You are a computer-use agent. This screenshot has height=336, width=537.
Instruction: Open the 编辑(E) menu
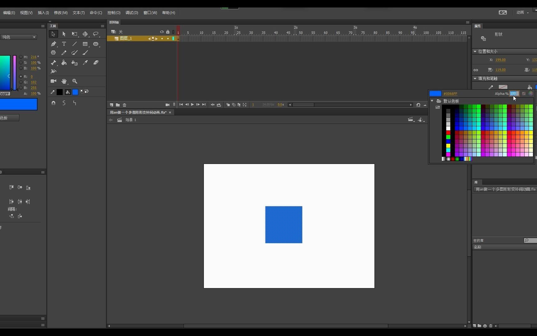point(9,13)
